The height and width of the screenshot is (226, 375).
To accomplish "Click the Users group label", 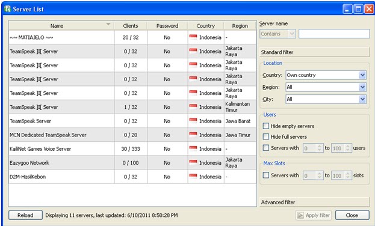I will point(270,115).
